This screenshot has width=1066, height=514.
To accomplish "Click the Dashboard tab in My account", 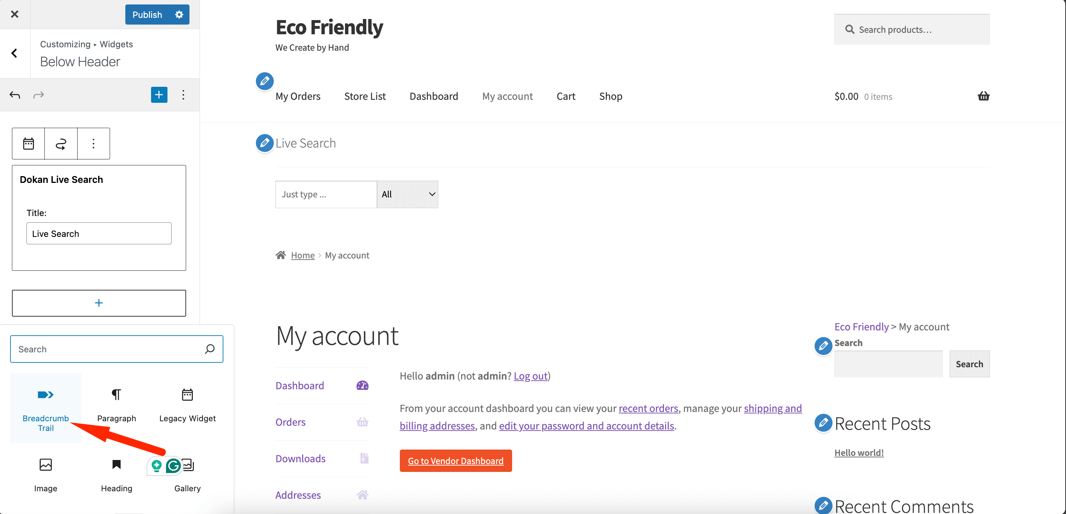I will click(x=300, y=384).
